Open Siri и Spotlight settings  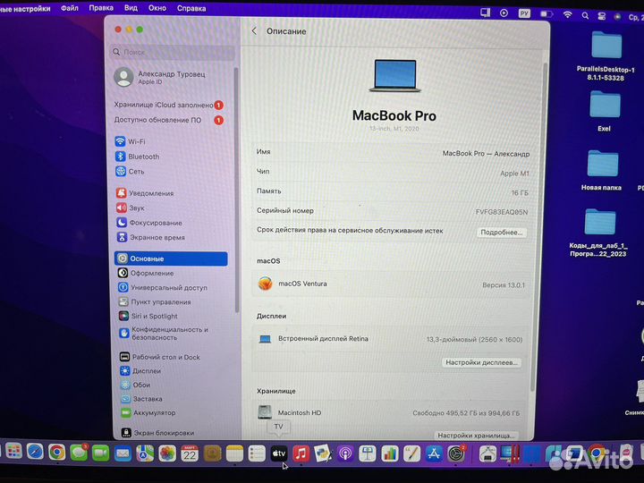(148, 316)
